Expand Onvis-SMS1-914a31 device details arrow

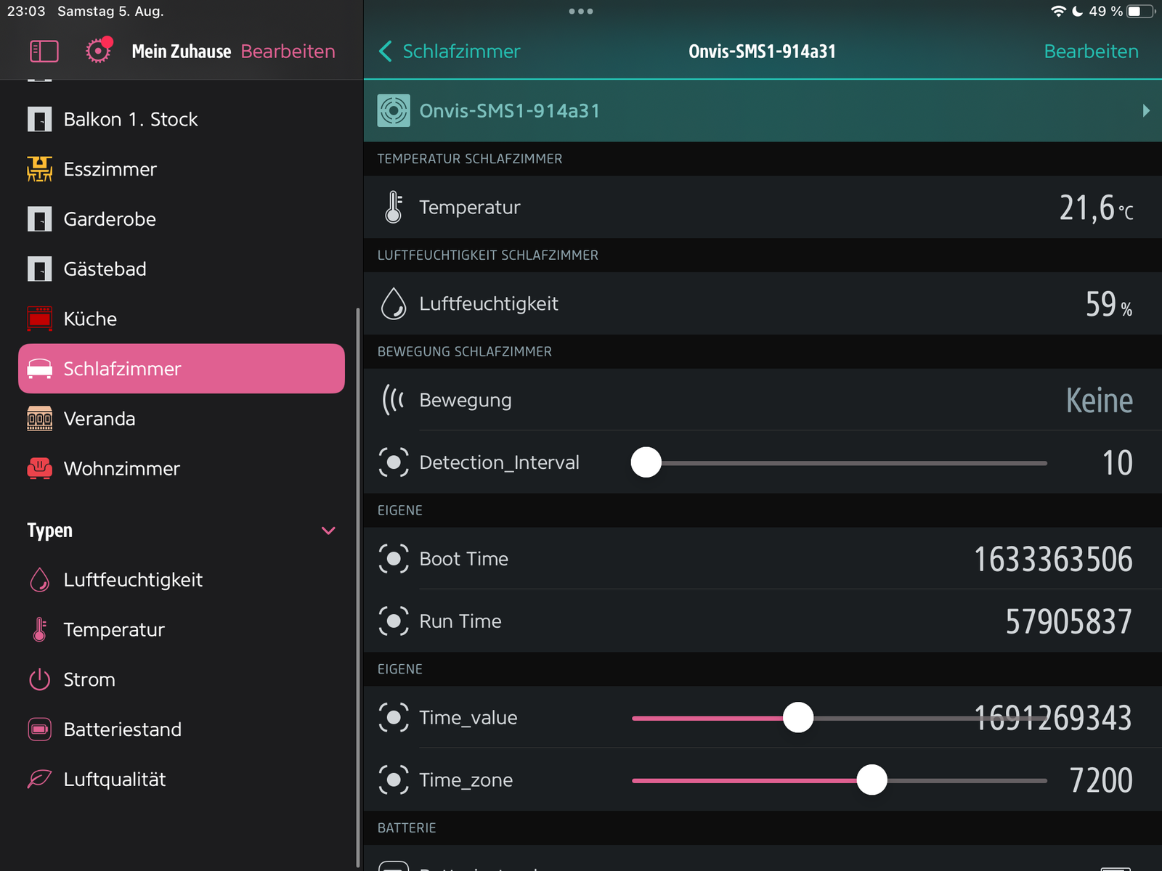click(x=1145, y=111)
